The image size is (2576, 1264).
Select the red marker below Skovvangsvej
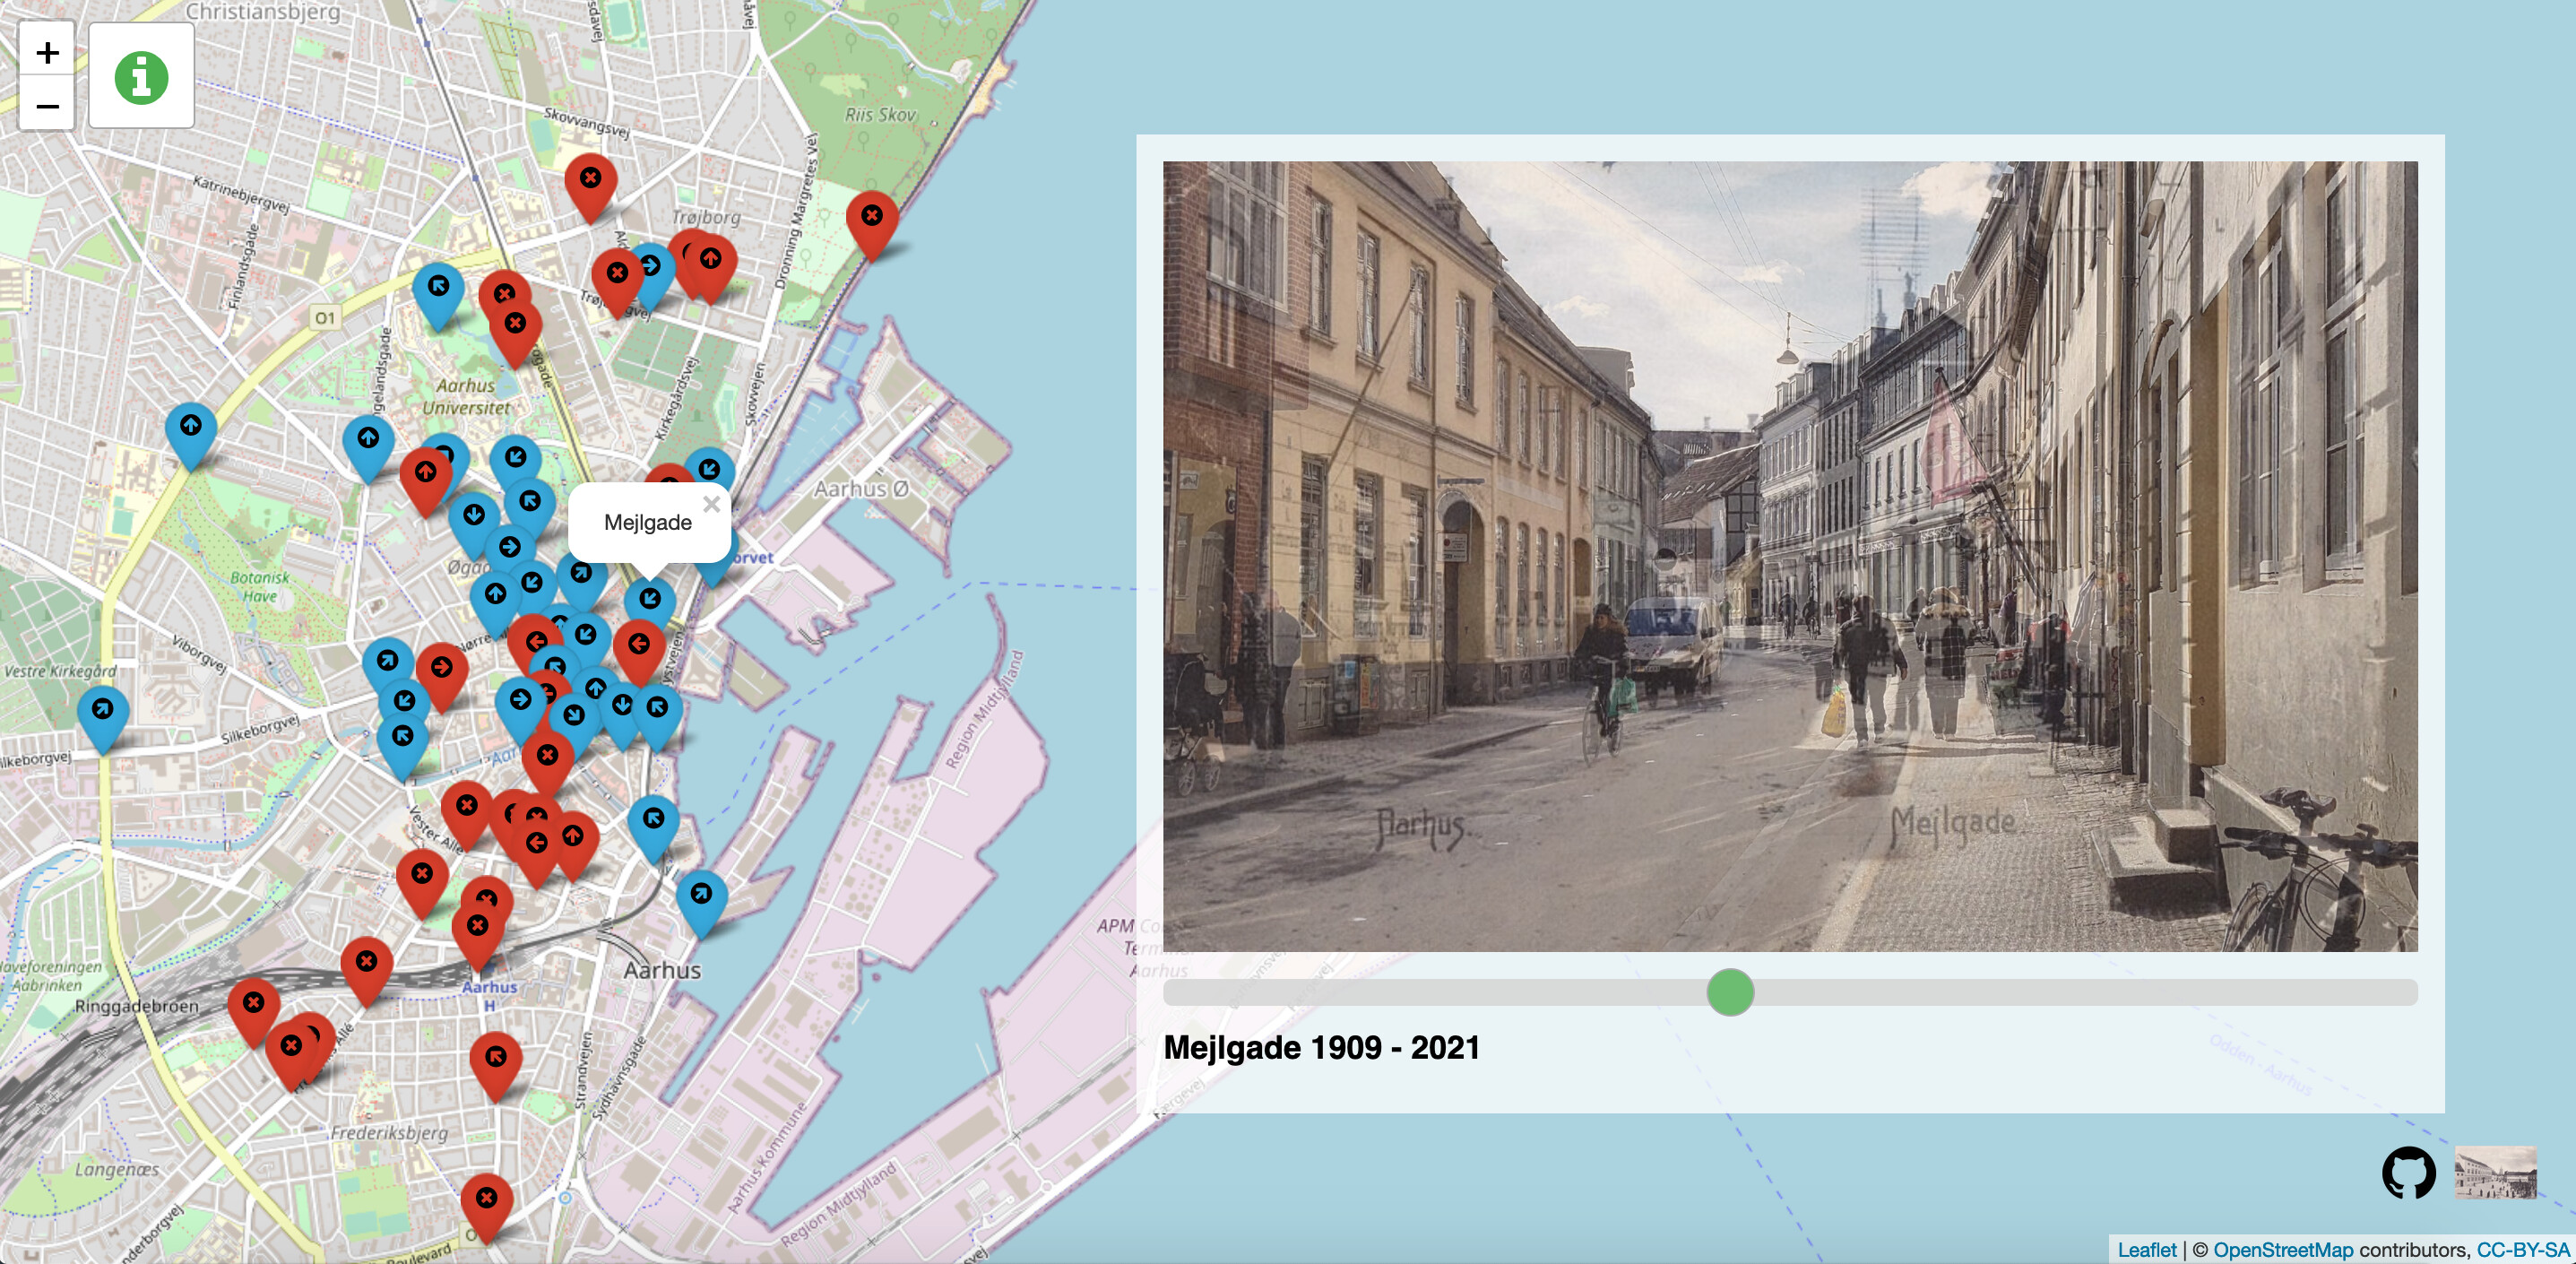590,188
